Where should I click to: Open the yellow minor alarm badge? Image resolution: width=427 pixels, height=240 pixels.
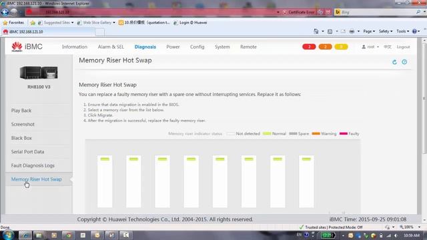point(341,47)
